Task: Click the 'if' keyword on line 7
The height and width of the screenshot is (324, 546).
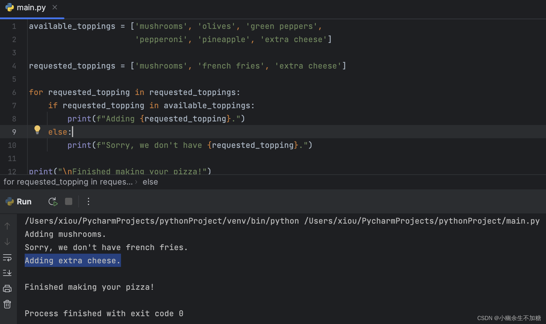Action: coord(53,106)
